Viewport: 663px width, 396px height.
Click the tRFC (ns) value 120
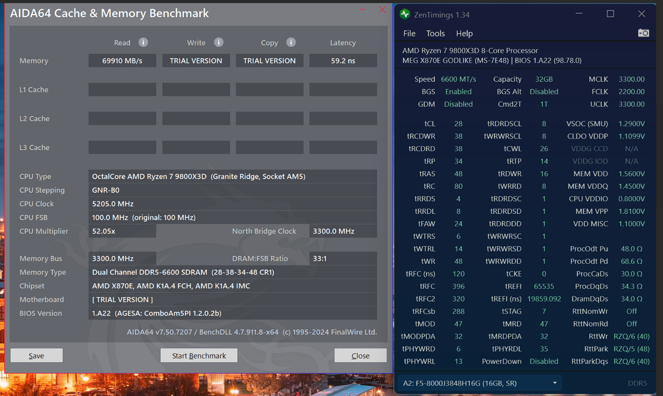458,274
